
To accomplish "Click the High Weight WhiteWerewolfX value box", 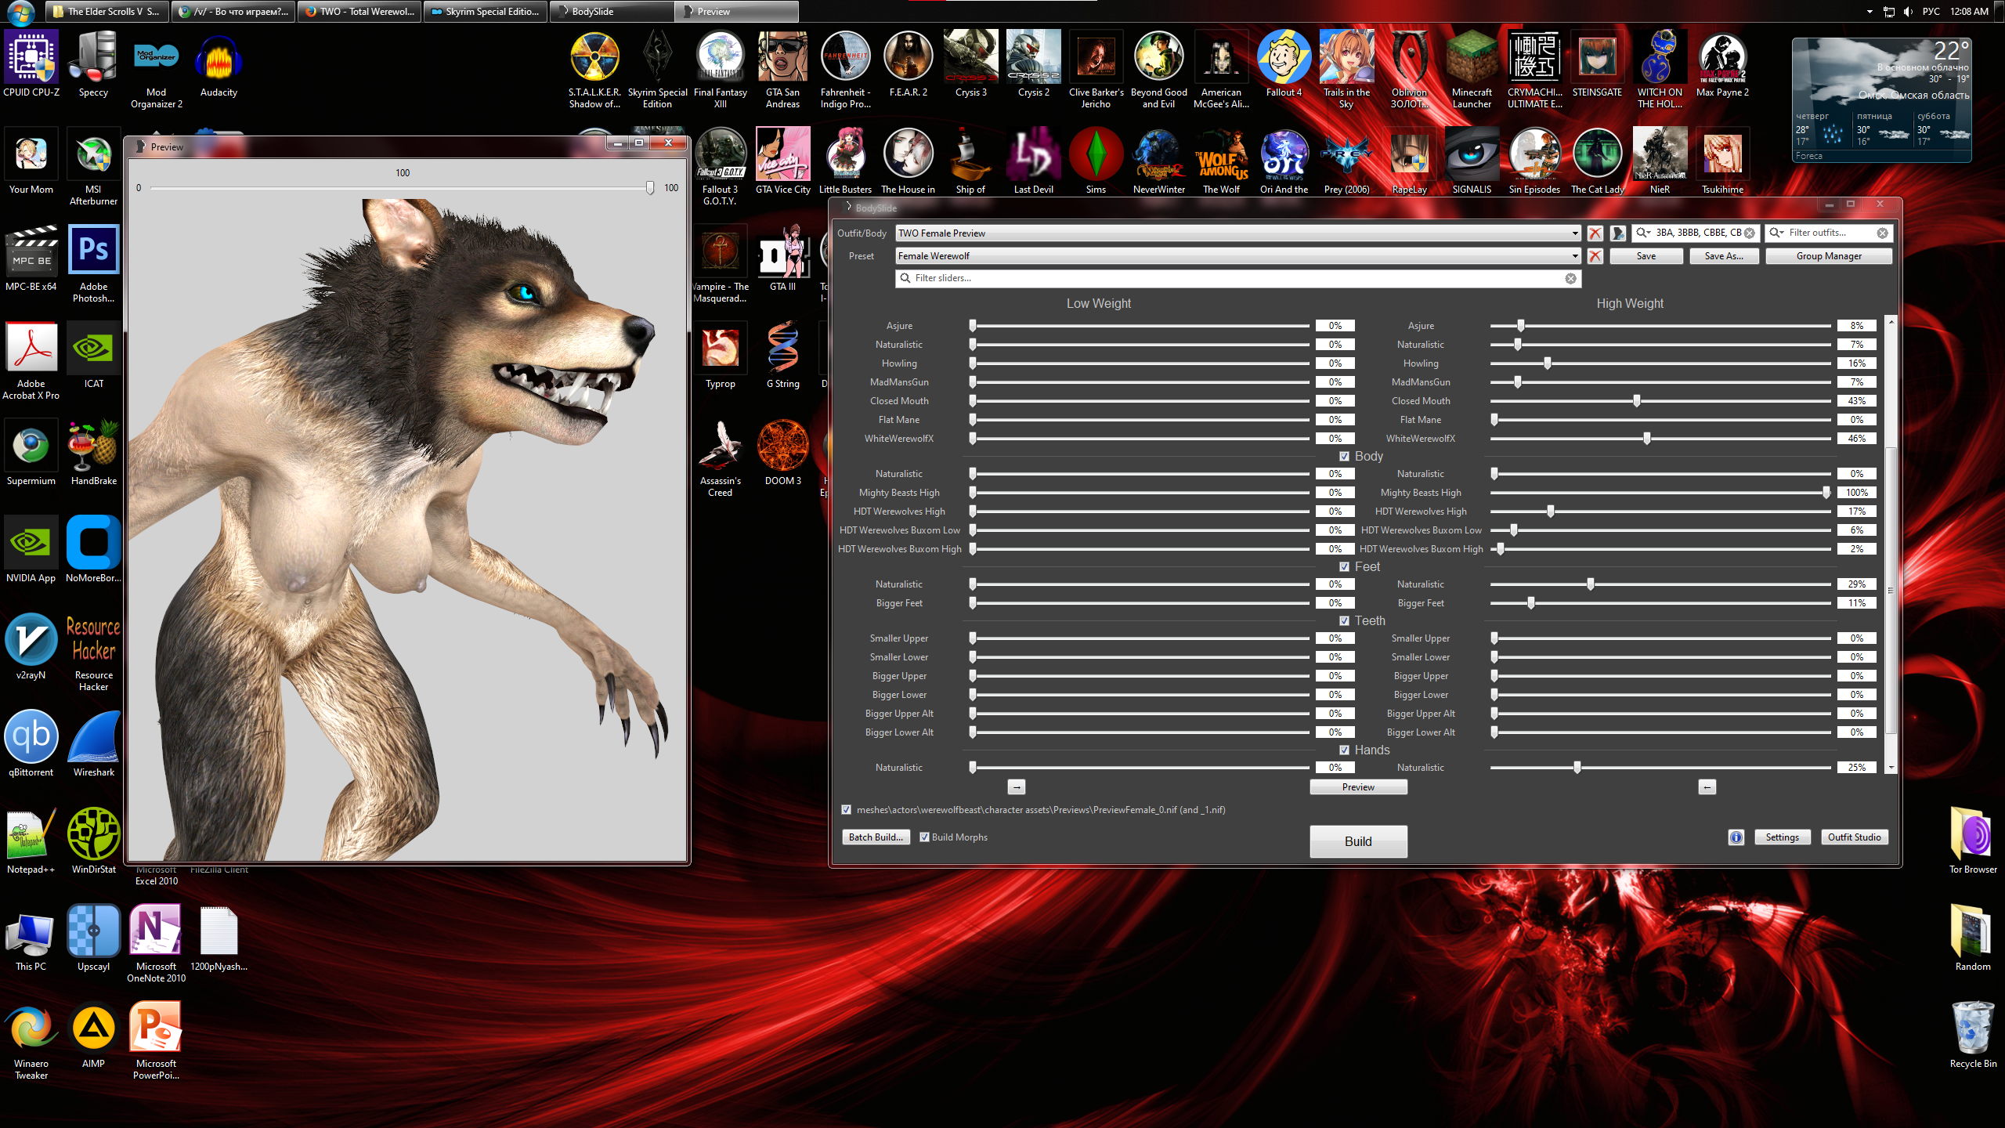I will click(1856, 439).
